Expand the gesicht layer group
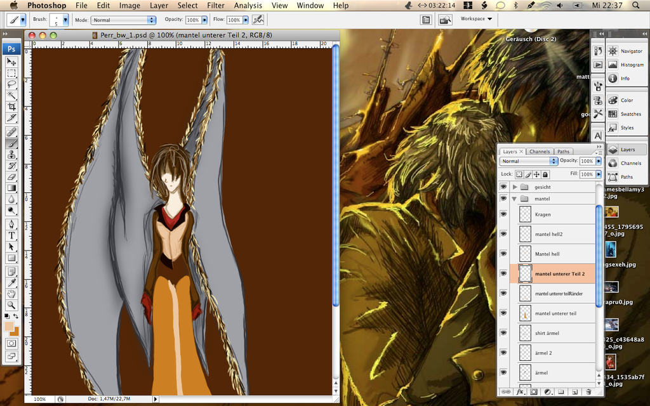The width and height of the screenshot is (650, 406). click(515, 187)
